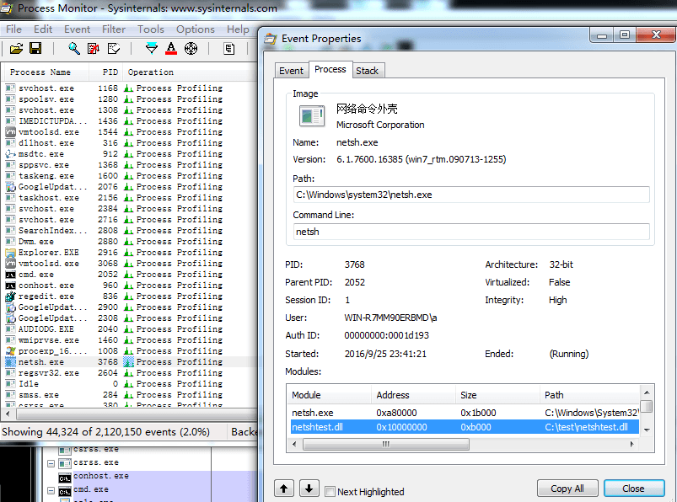
Task: Click the Copy All button
Action: point(567,489)
